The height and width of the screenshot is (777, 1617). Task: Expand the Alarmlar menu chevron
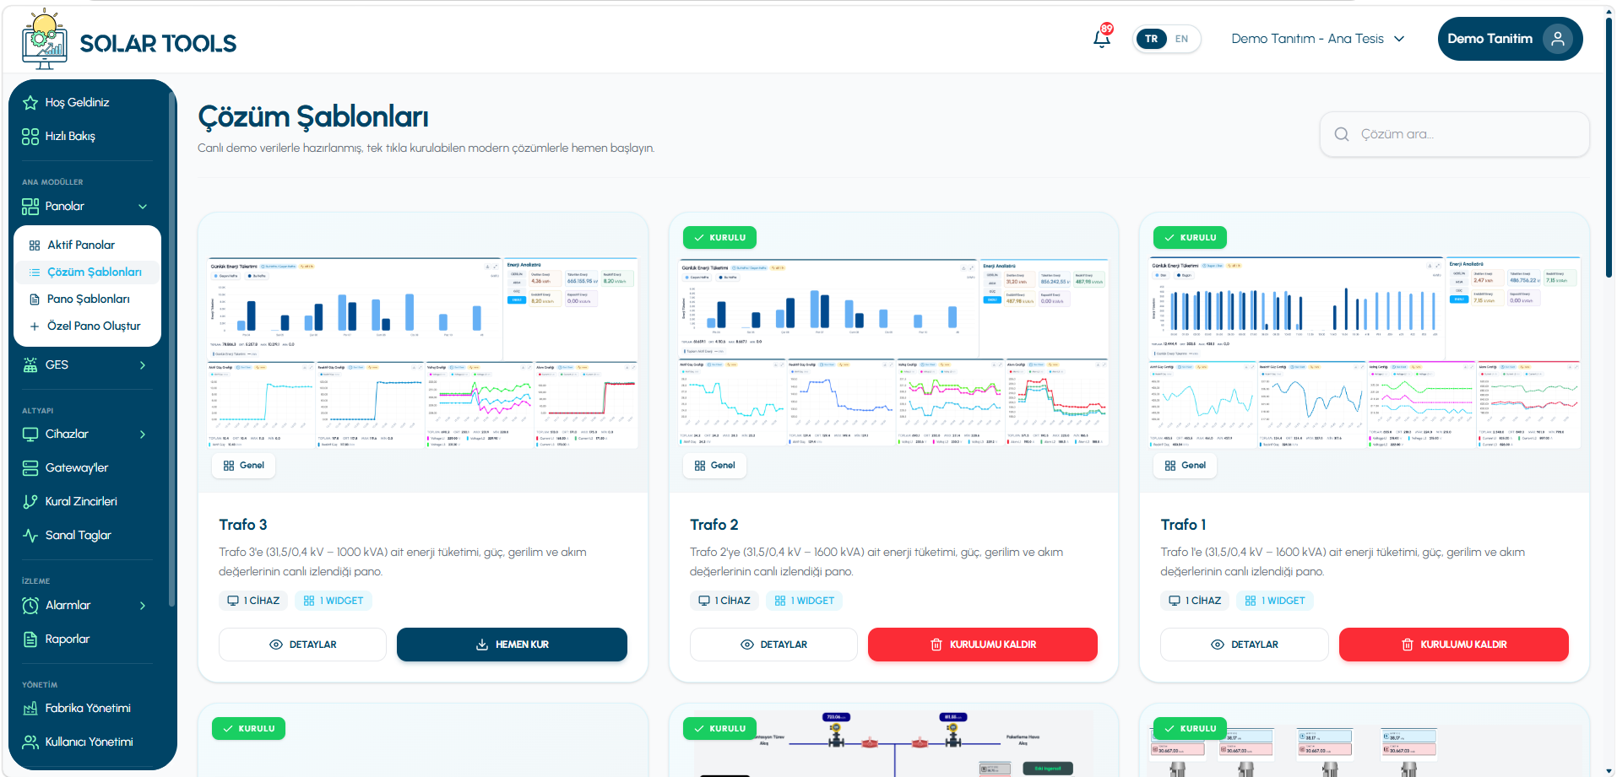click(143, 606)
